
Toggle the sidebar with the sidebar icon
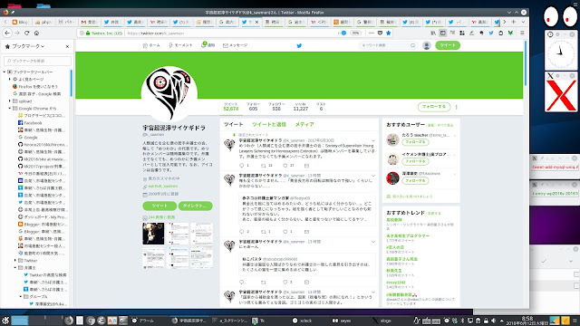443,33
